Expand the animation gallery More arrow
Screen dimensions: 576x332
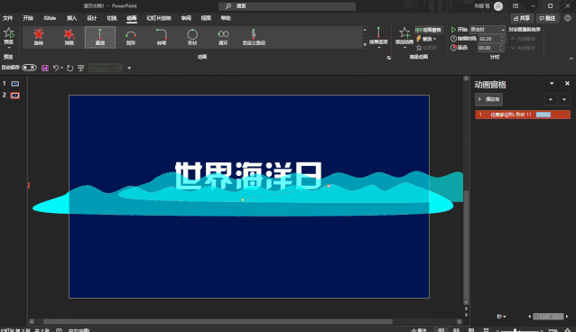tap(365, 45)
